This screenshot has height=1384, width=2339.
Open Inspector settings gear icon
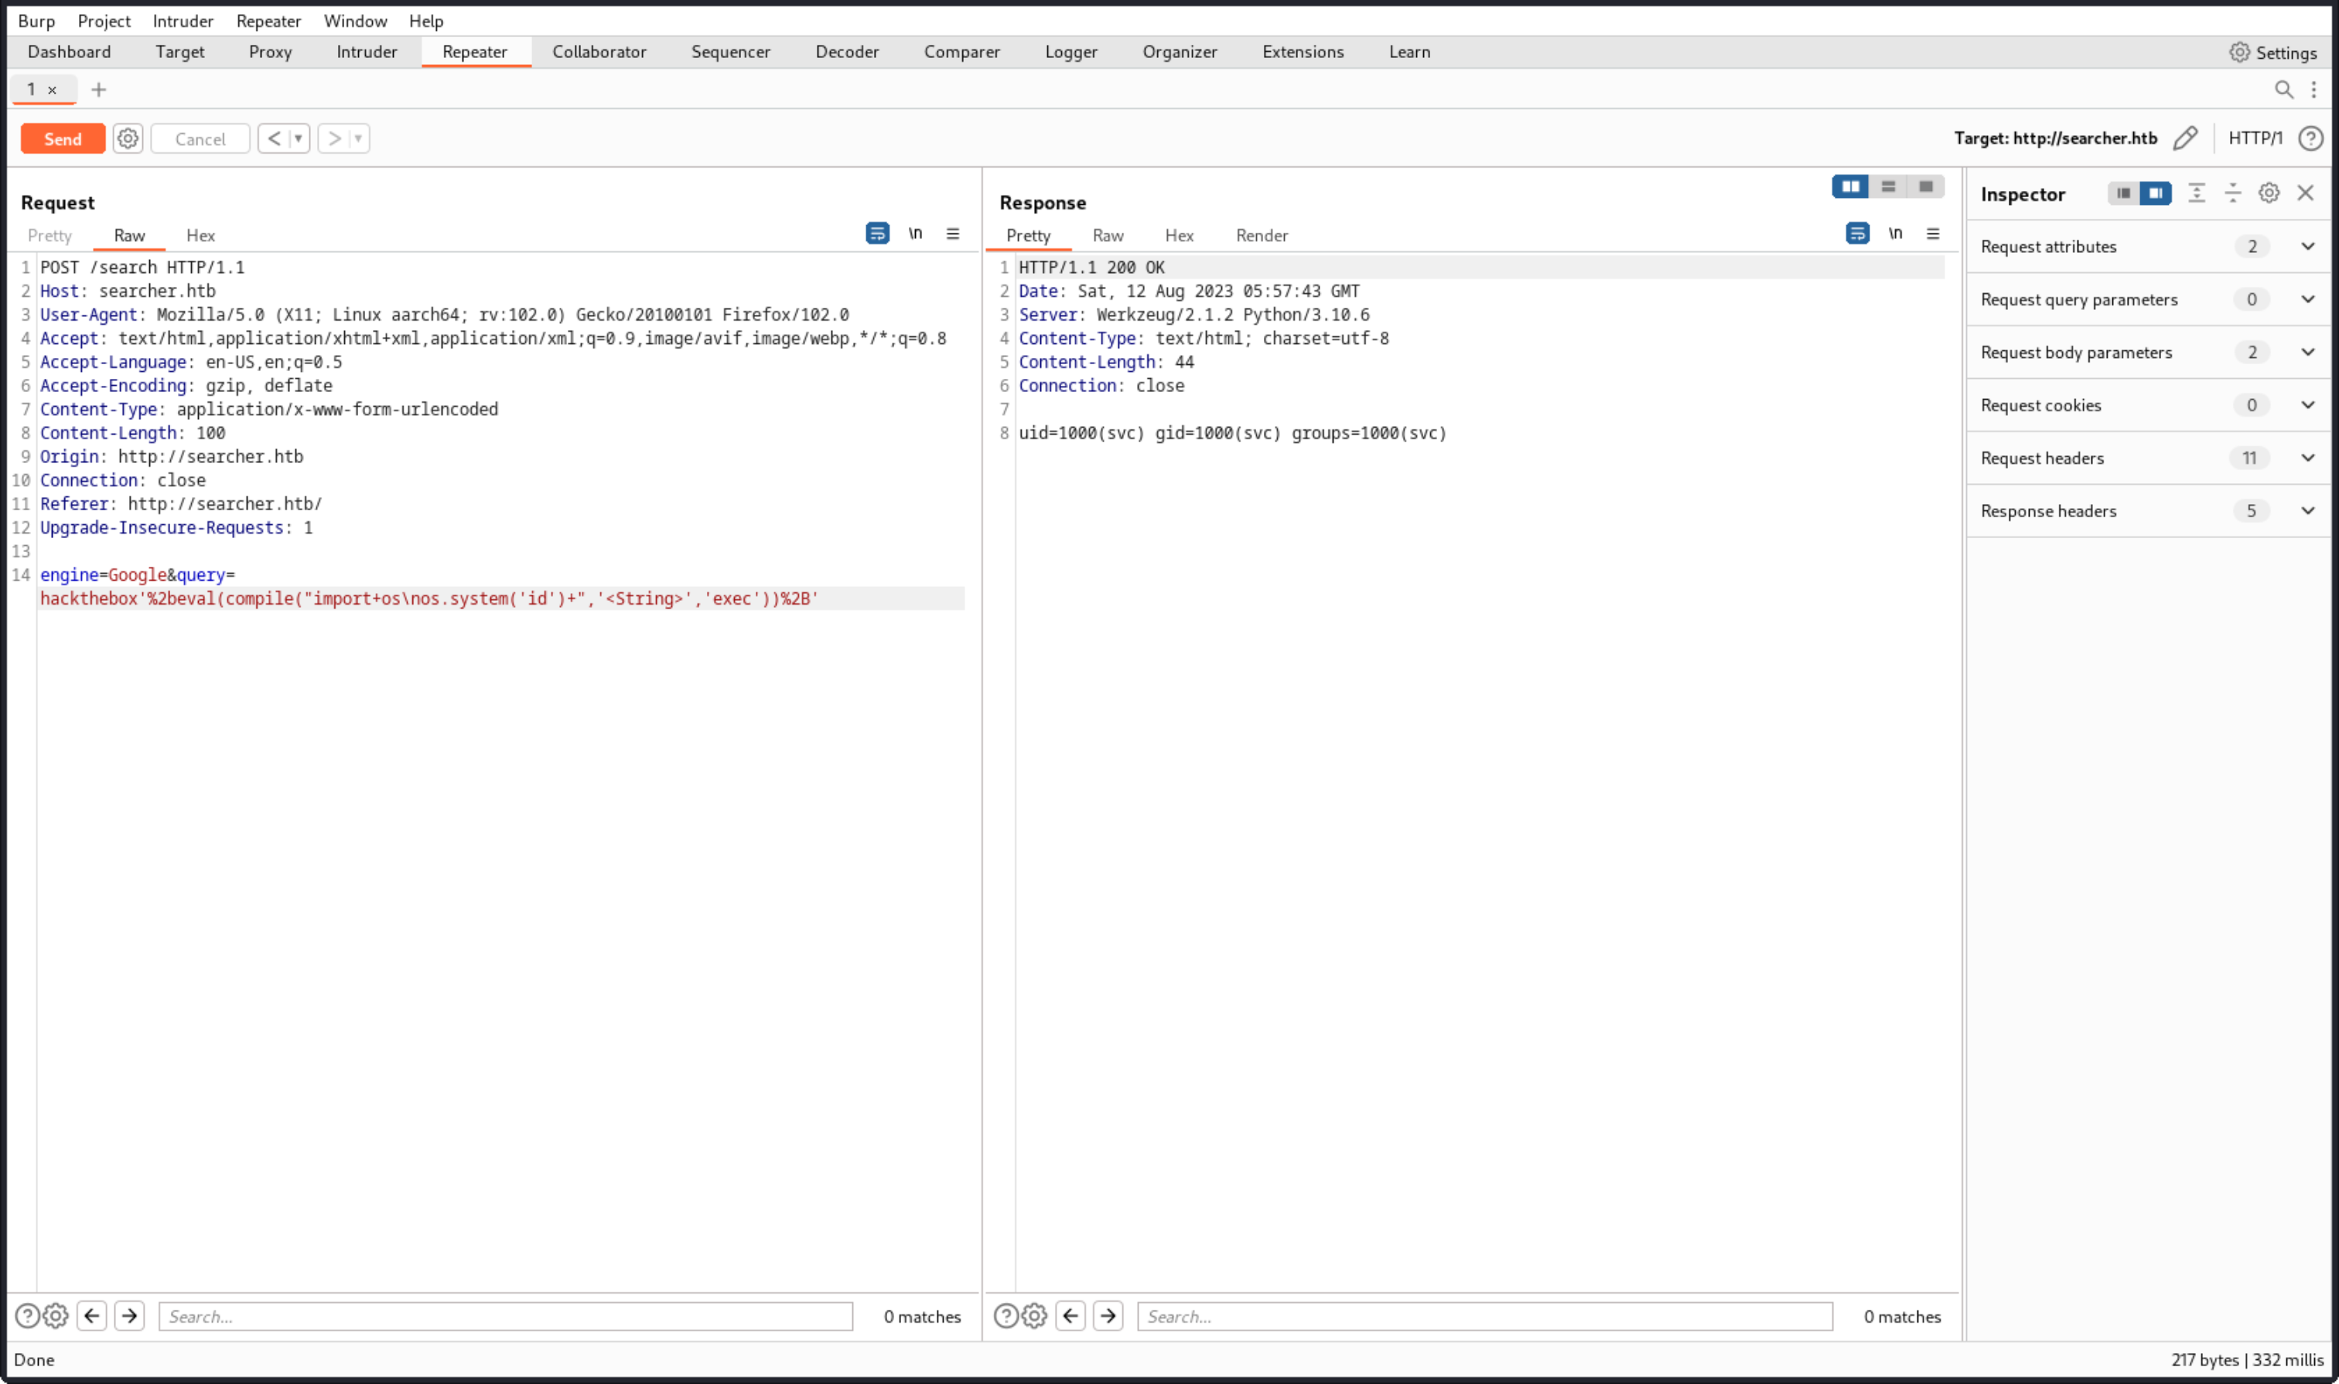pos(2268,193)
